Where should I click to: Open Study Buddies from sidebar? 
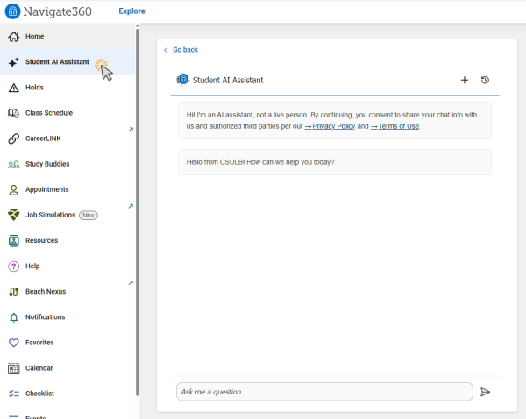coord(68,164)
